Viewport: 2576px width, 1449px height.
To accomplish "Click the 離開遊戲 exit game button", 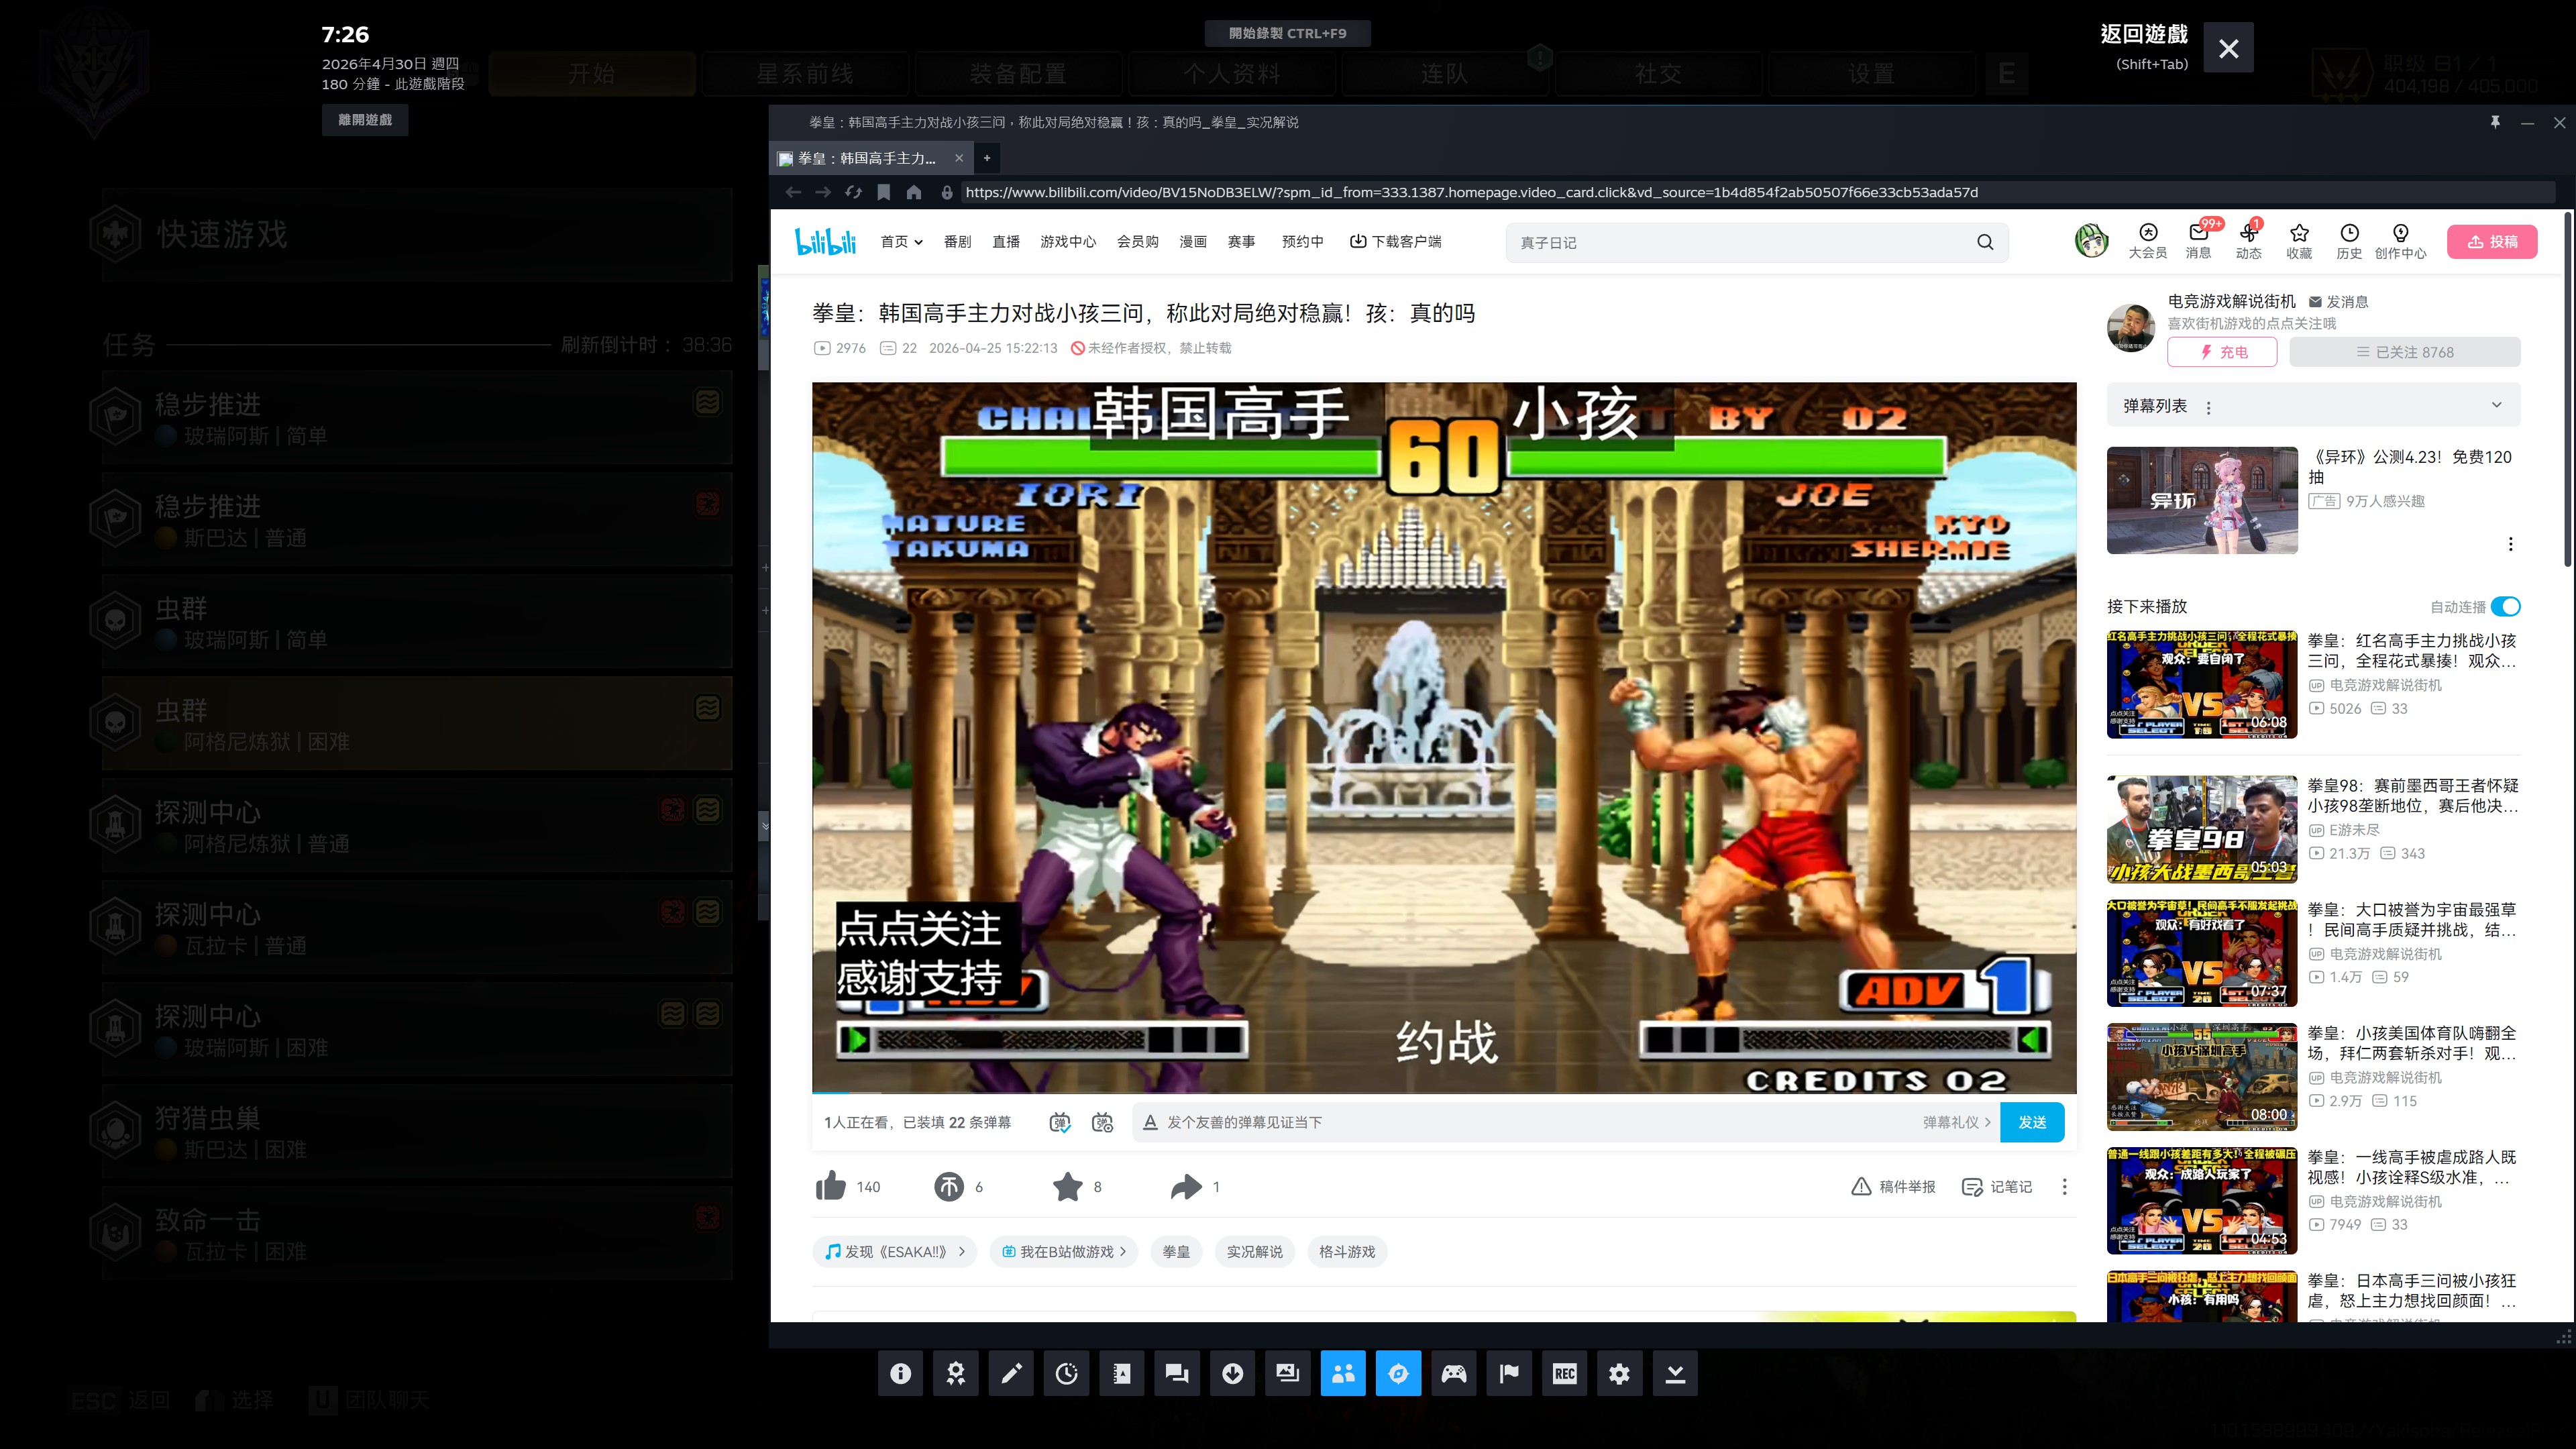I will tap(365, 120).
